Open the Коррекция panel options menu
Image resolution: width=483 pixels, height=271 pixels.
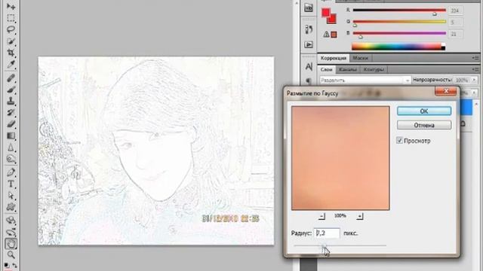coord(476,58)
